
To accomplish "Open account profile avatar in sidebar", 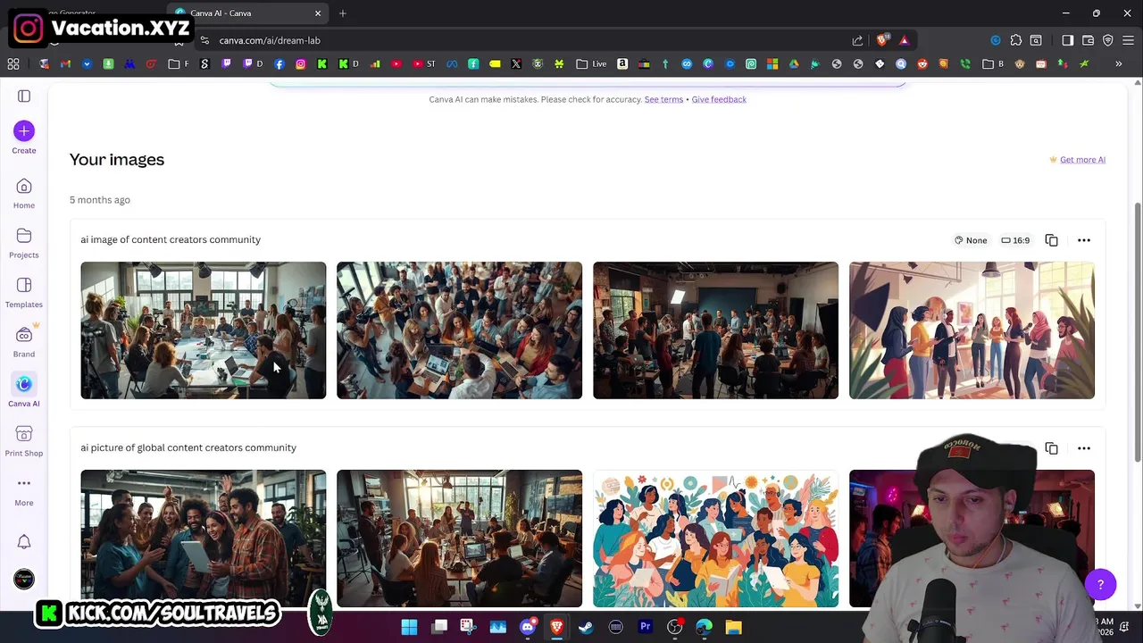I will coord(24,580).
